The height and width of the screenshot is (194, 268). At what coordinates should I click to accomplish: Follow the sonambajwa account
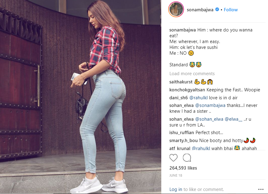[x=230, y=10]
